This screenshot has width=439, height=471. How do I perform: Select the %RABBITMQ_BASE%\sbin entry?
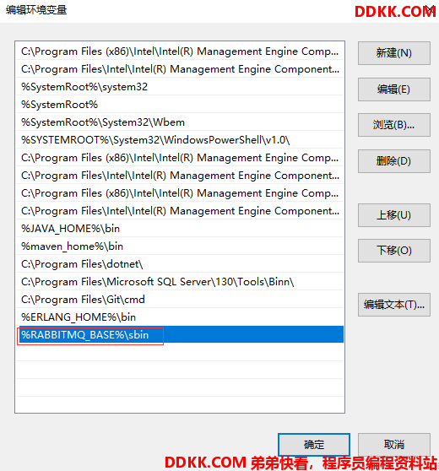[x=180, y=334]
